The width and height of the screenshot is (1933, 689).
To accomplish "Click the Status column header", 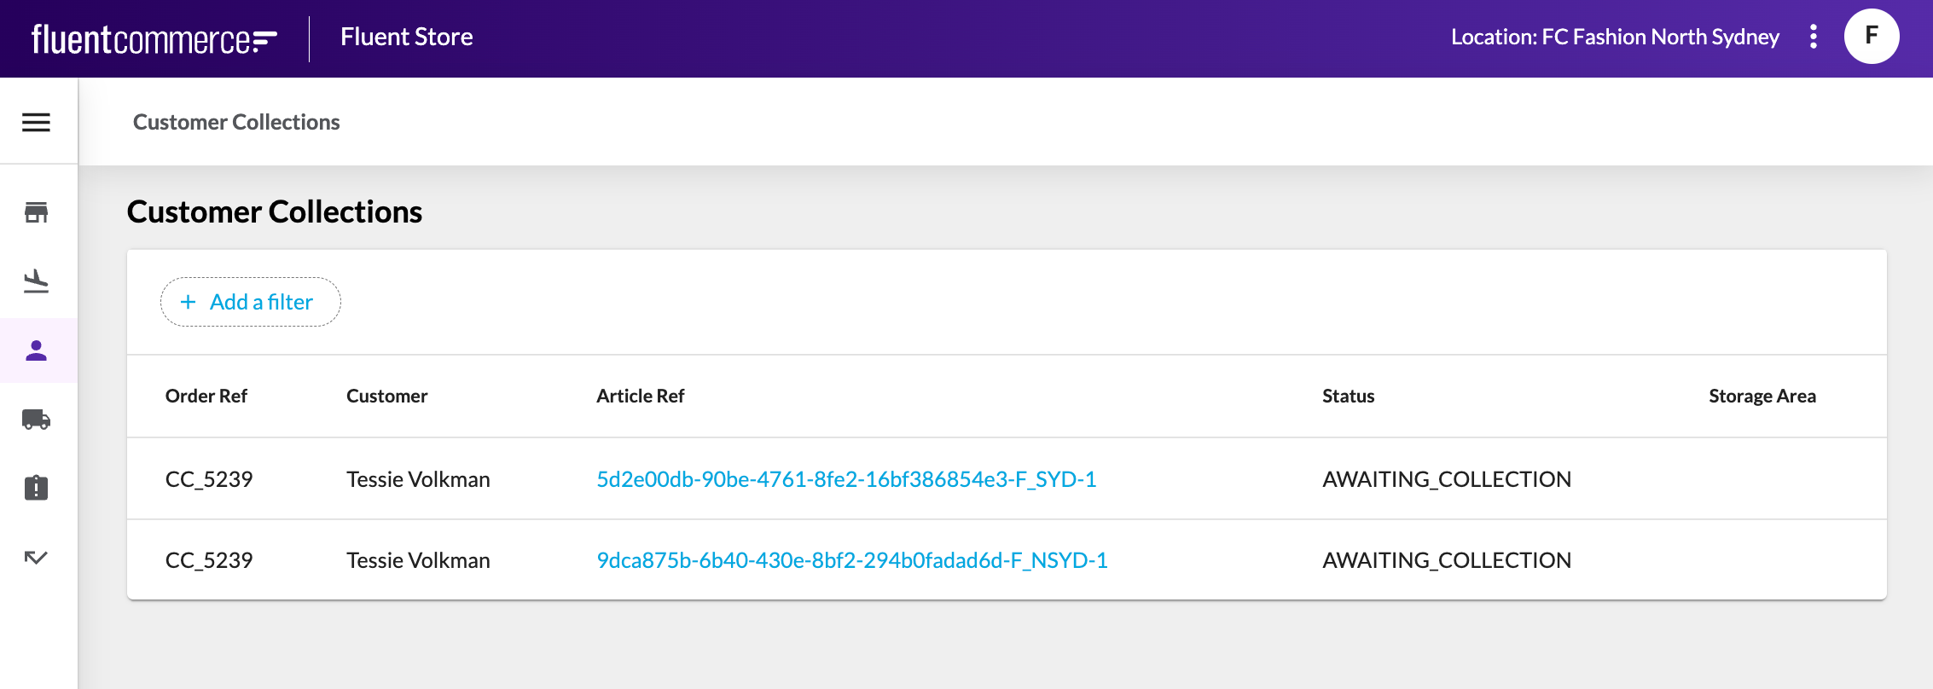I will coord(1348,396).
